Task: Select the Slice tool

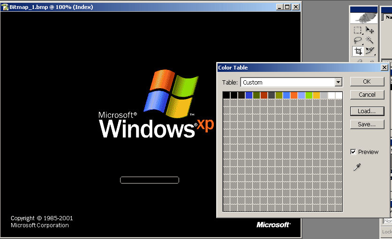Action: [369, 51]
